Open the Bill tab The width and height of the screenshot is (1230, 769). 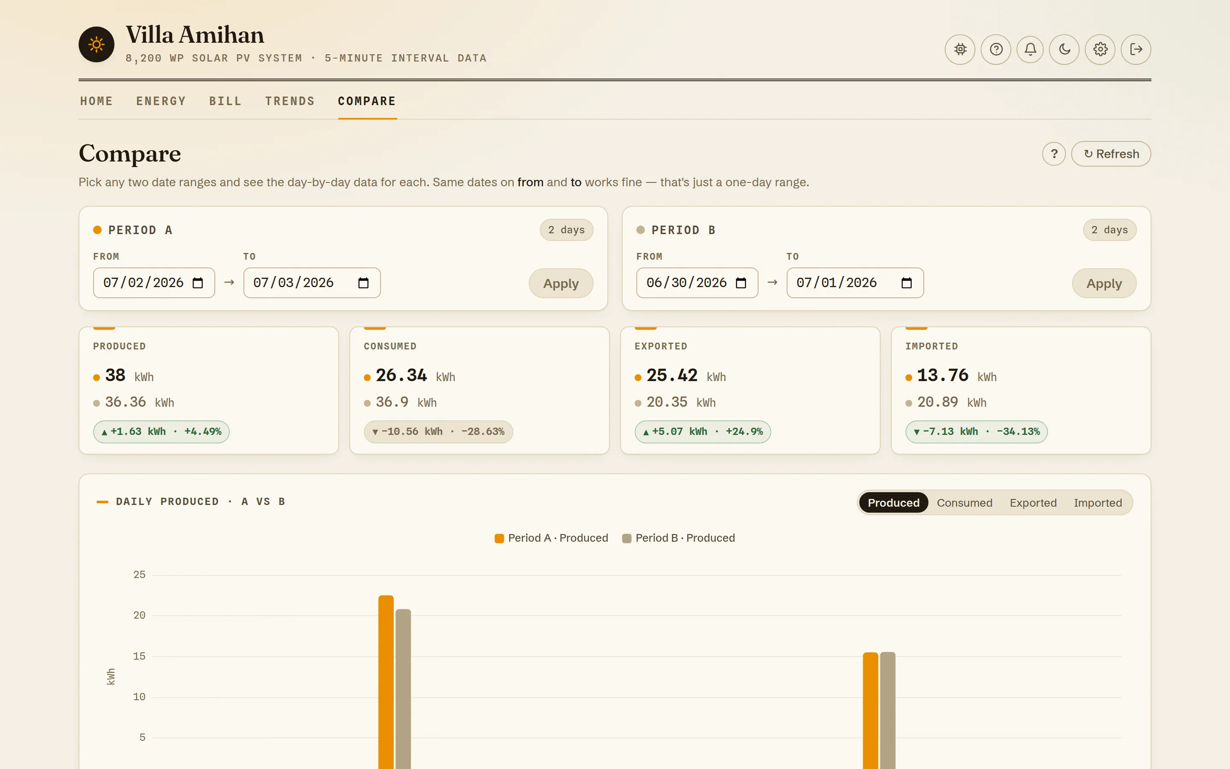225,101
